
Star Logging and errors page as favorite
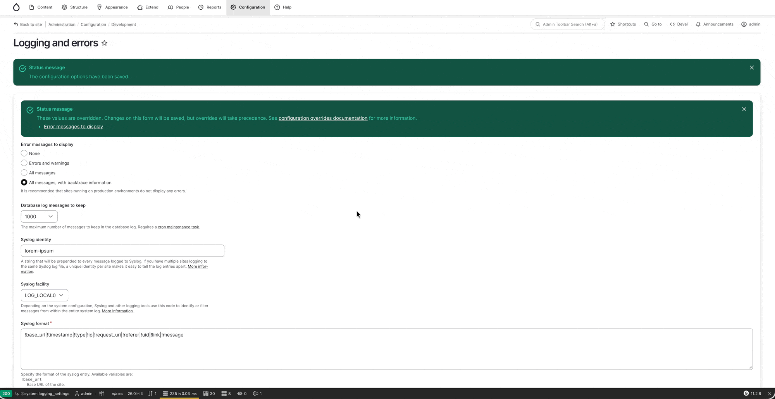104,43
